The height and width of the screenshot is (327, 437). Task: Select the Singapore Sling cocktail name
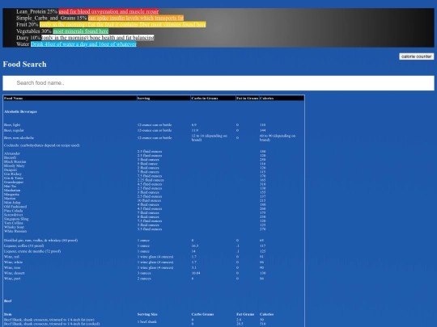pyautogui.click(x=16, y=219)
